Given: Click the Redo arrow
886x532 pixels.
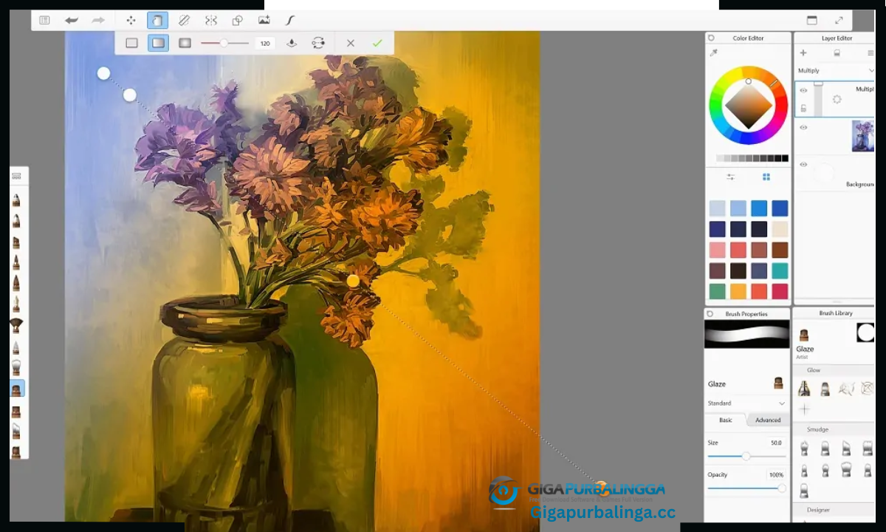Looking at the screenshot, I should [98, 21].
